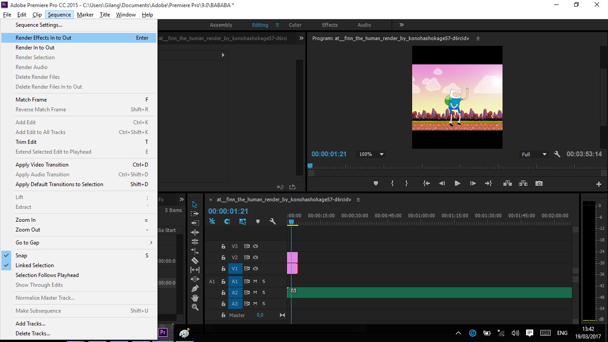Open the Clip menu

point(37,15)
